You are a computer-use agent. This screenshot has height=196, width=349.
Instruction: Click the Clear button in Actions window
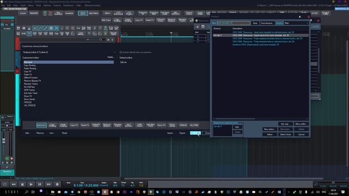pos(255,23)
